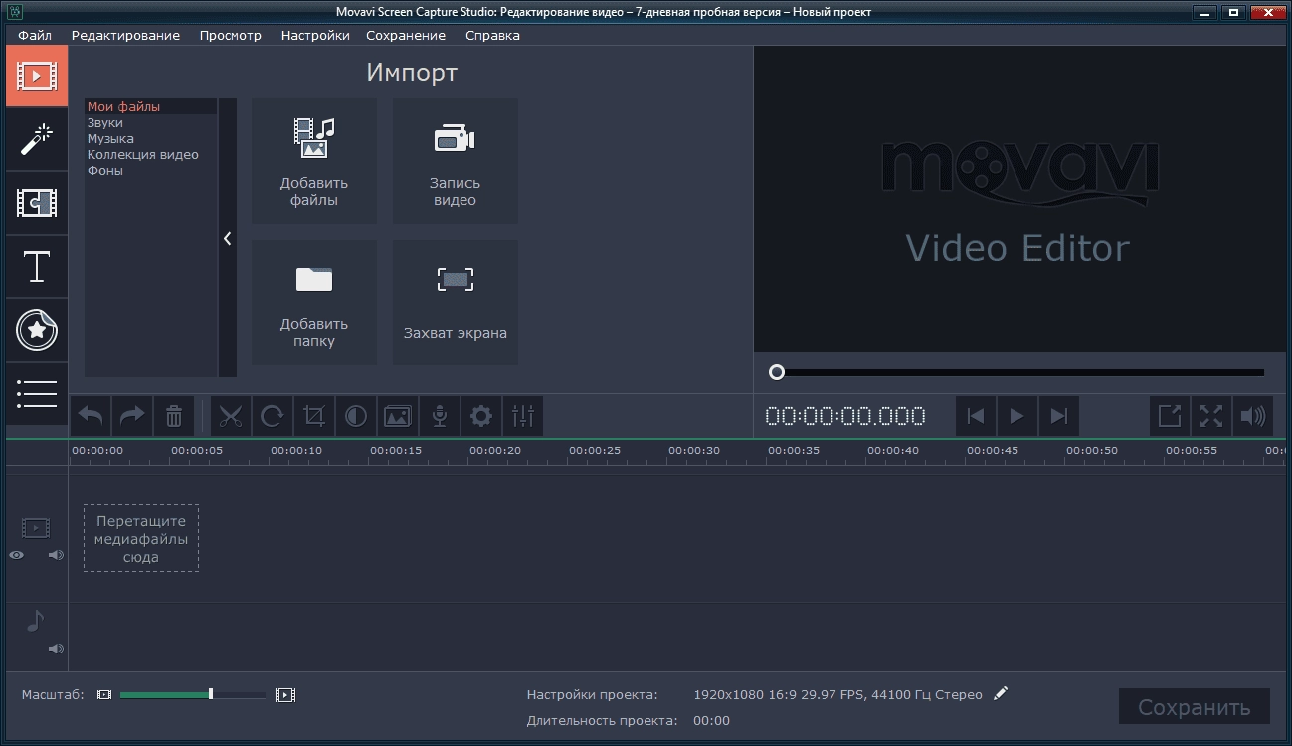Click the 00:00:45 timeline ruler mark

[993, 451]
